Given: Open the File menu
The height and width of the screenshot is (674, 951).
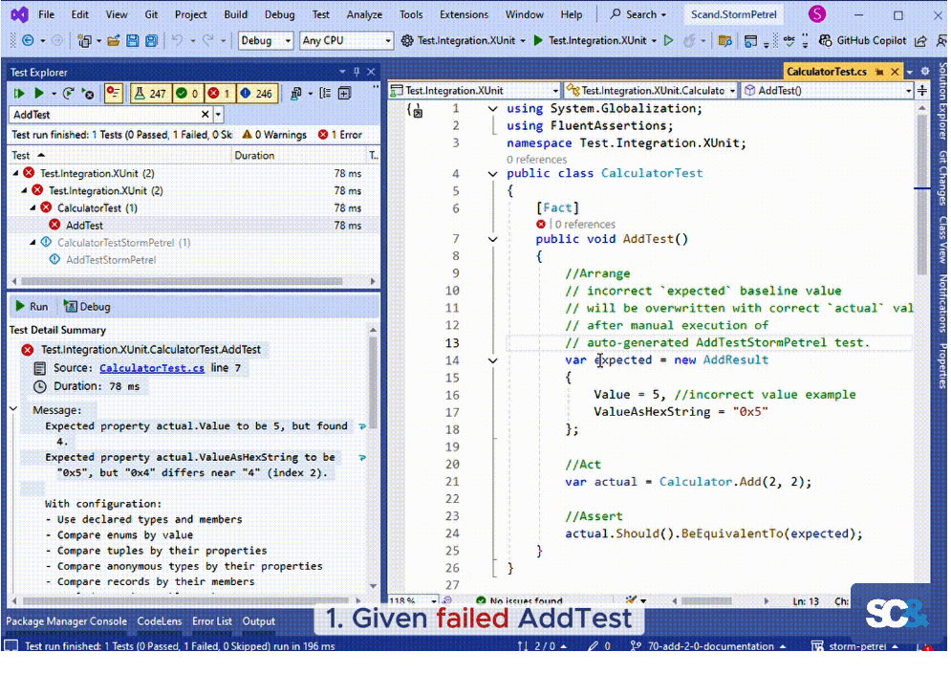Looking at the screenshot, I should click(46, 14).
